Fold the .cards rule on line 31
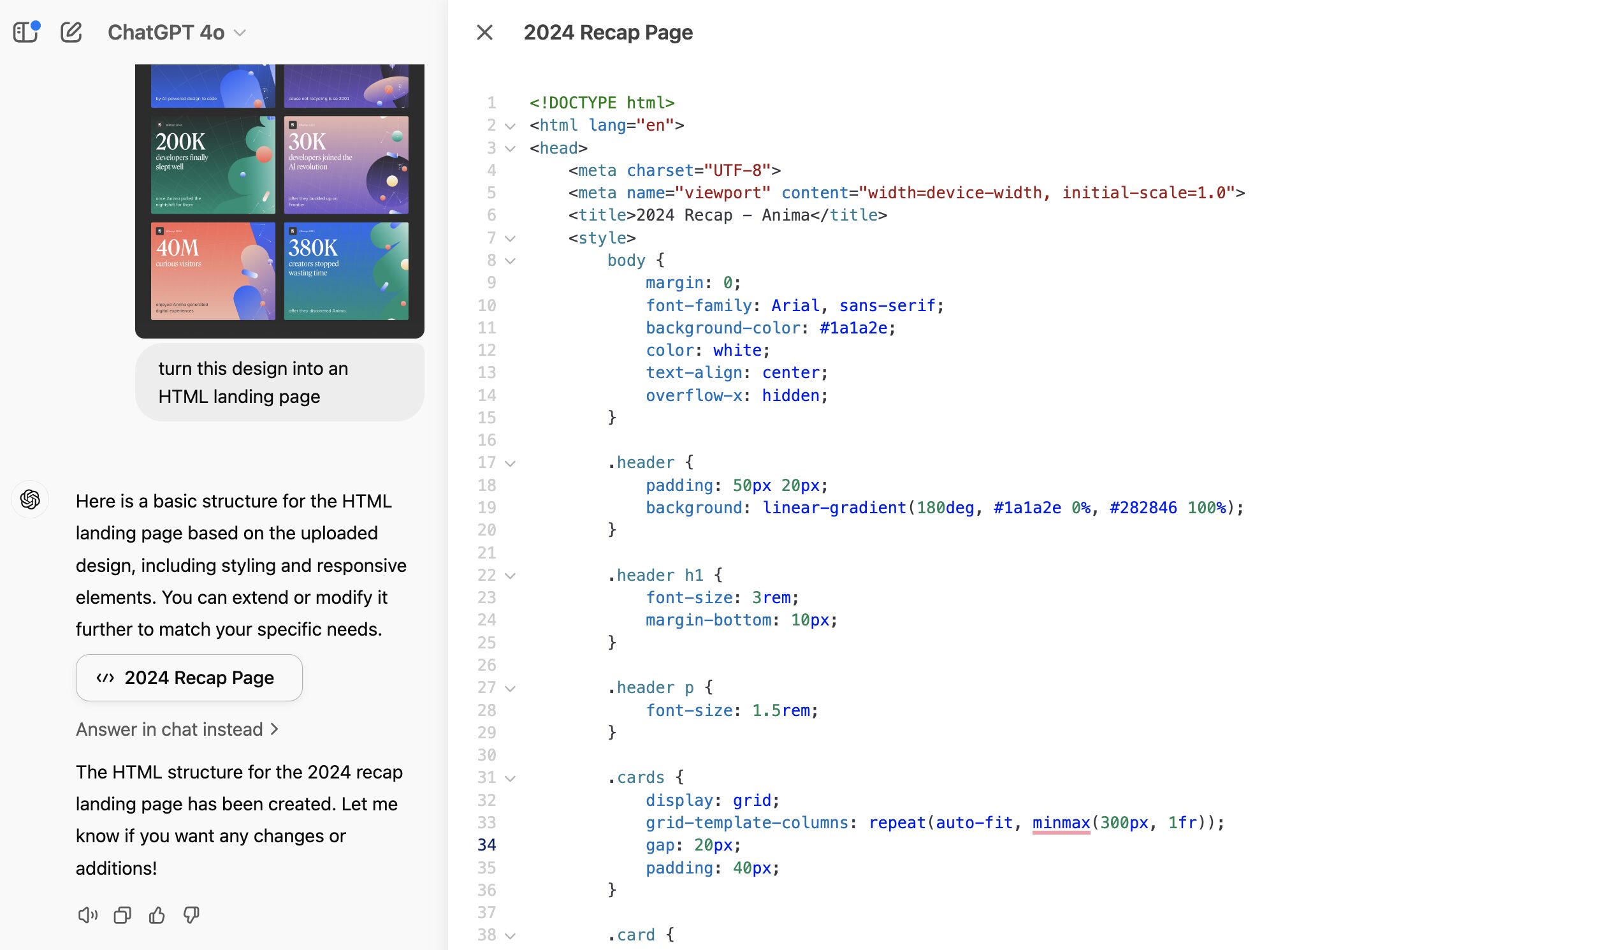The height and width of the screenshot is (950, 1610). 510,778
